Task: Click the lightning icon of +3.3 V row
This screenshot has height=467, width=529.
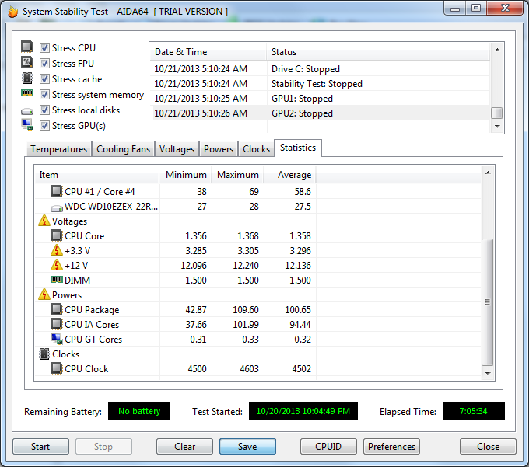Action: tap(56, 250)
